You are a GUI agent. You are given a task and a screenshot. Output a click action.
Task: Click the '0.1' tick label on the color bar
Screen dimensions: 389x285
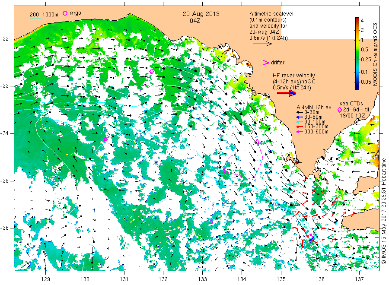point(364,72)
